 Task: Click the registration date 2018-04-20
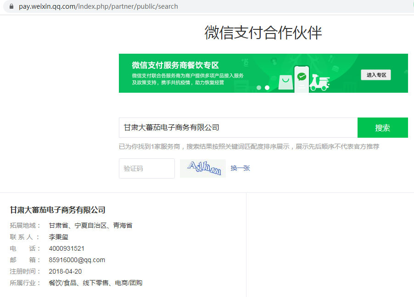65,271
